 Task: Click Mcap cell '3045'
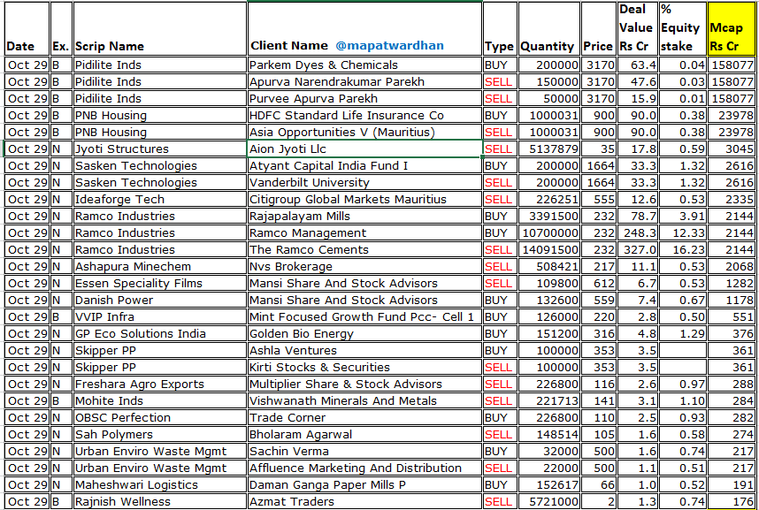(x=731, y=149)
